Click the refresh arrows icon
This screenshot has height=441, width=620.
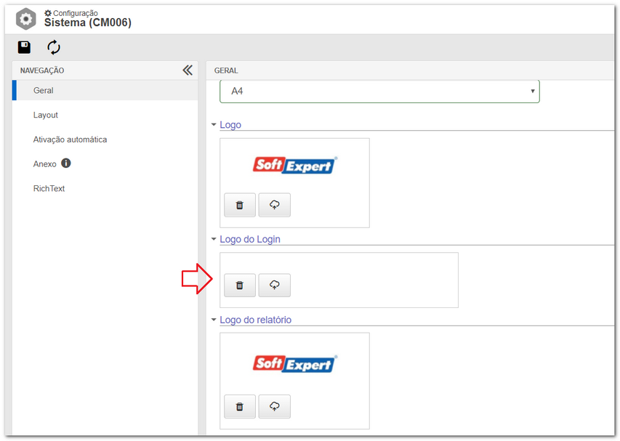[54, 47]
